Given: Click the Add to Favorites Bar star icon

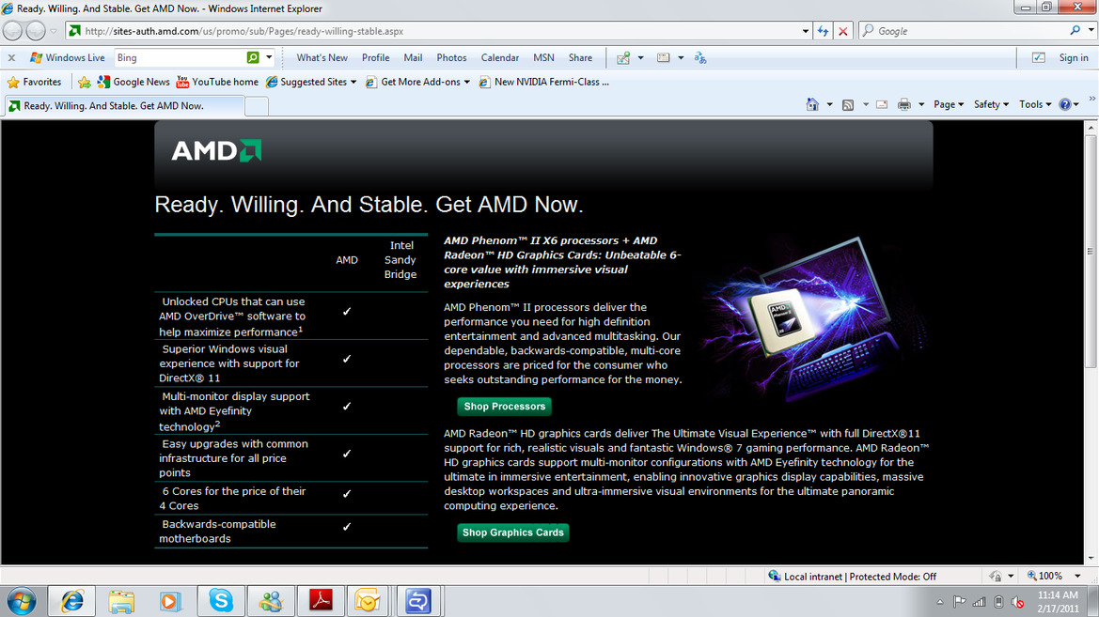Looking at the screenshot, I should tap(84, 82).
